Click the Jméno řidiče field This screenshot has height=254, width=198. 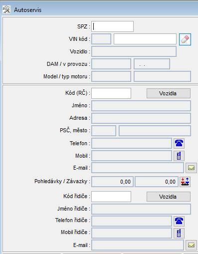pos(141,209)
